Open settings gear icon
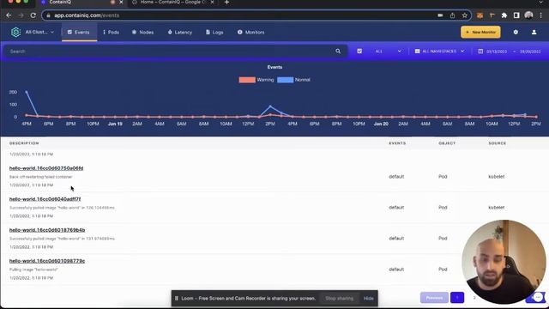The image size is (549, 309). pos(516,32)
